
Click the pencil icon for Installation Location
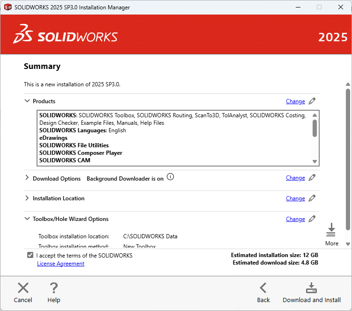312,198
